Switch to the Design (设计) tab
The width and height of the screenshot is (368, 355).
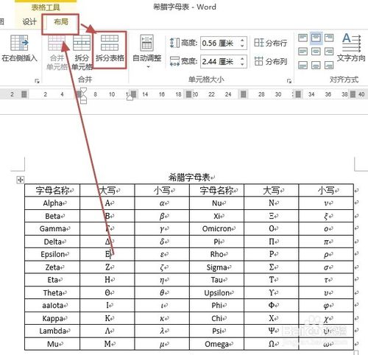tap(29, 22)
